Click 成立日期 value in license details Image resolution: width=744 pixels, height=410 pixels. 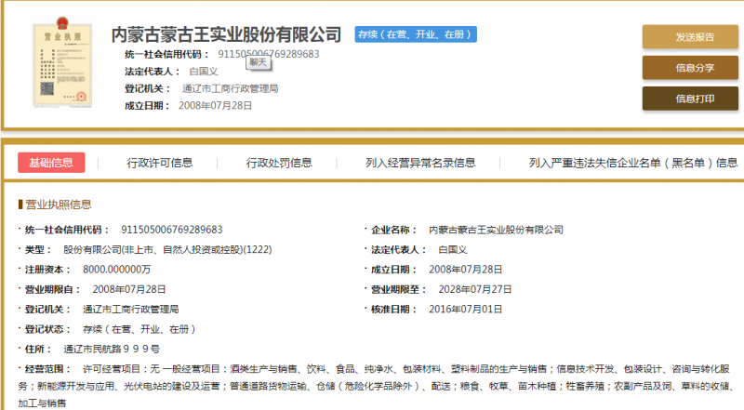pos(466,270)
